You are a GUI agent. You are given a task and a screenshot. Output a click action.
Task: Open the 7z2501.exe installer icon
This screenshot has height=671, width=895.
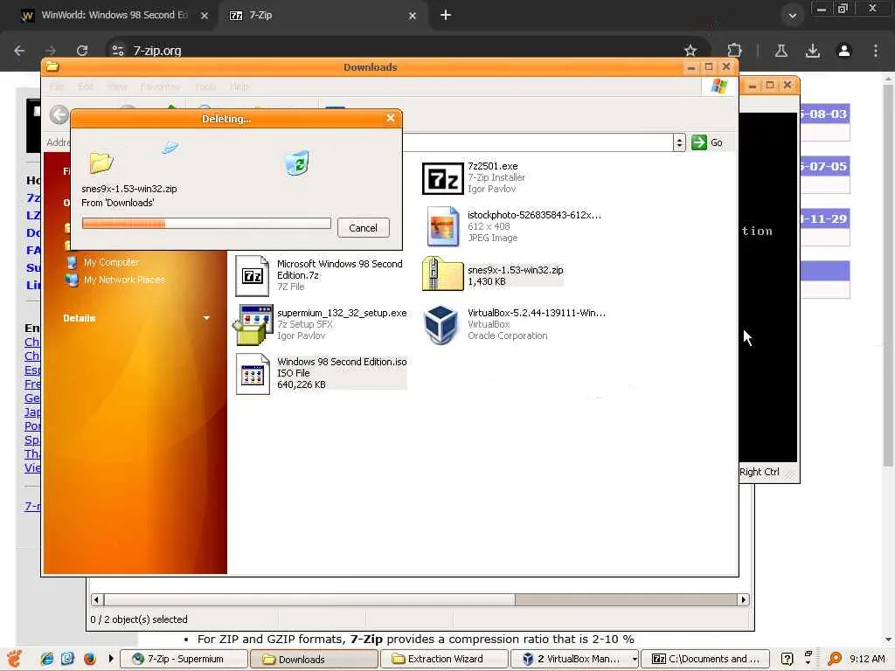coord(442,178)
